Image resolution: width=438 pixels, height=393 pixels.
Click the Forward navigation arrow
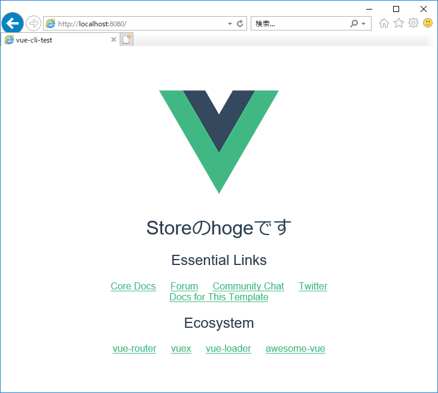pyautogui.click(x=34, y=23)
